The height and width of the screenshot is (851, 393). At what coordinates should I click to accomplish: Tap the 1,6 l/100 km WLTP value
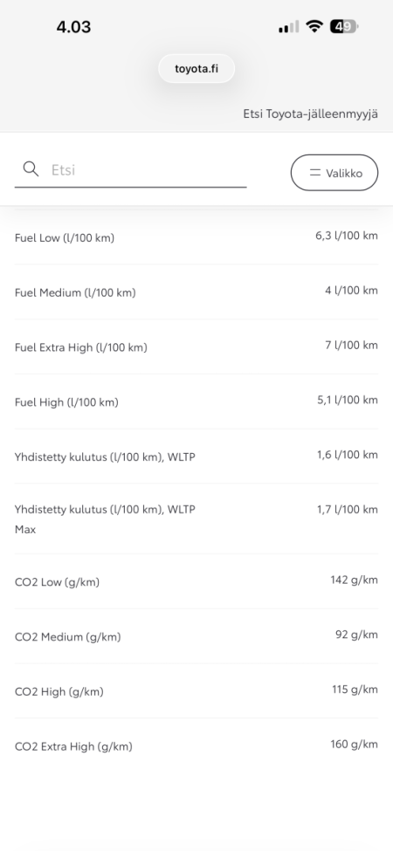point(348,455)
